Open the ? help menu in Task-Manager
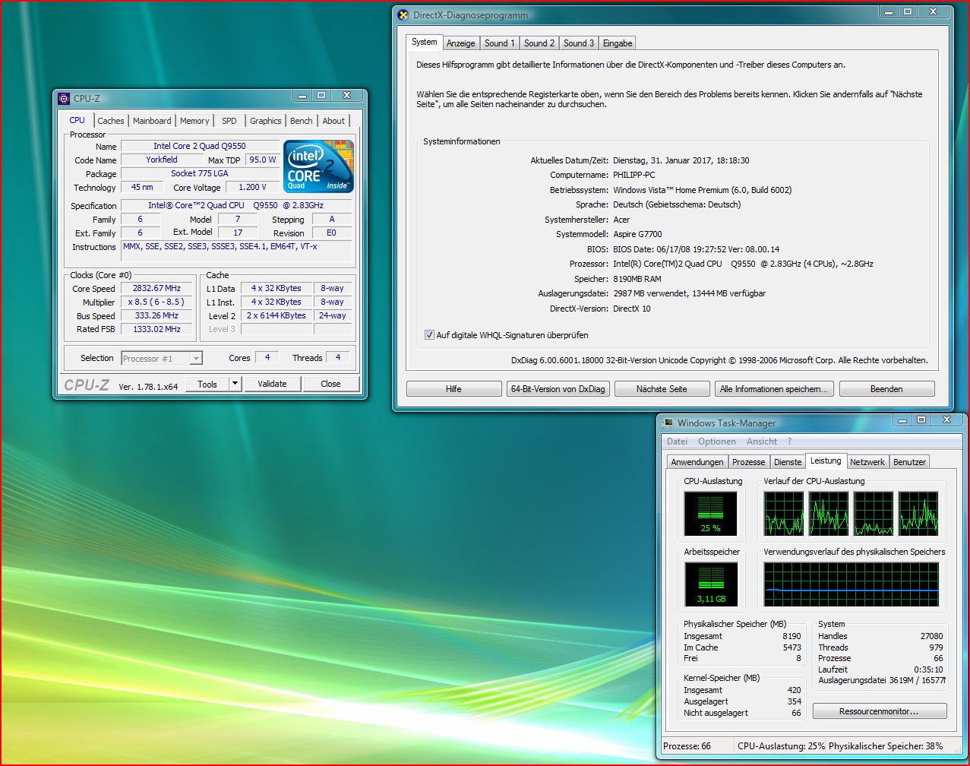This screenshot has height=766, width=970. pyautogui.click(x=790, y=442)
